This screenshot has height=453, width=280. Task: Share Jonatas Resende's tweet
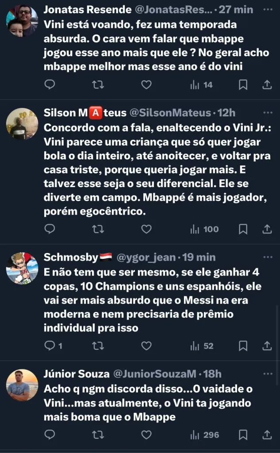267,84
